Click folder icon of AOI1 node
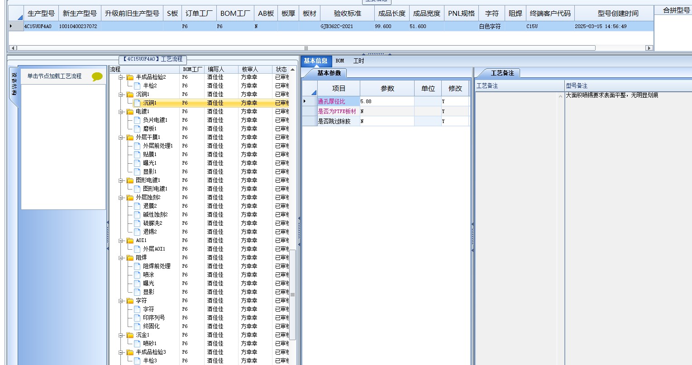Viewport: 692px width, 365px height. point(130,241)
